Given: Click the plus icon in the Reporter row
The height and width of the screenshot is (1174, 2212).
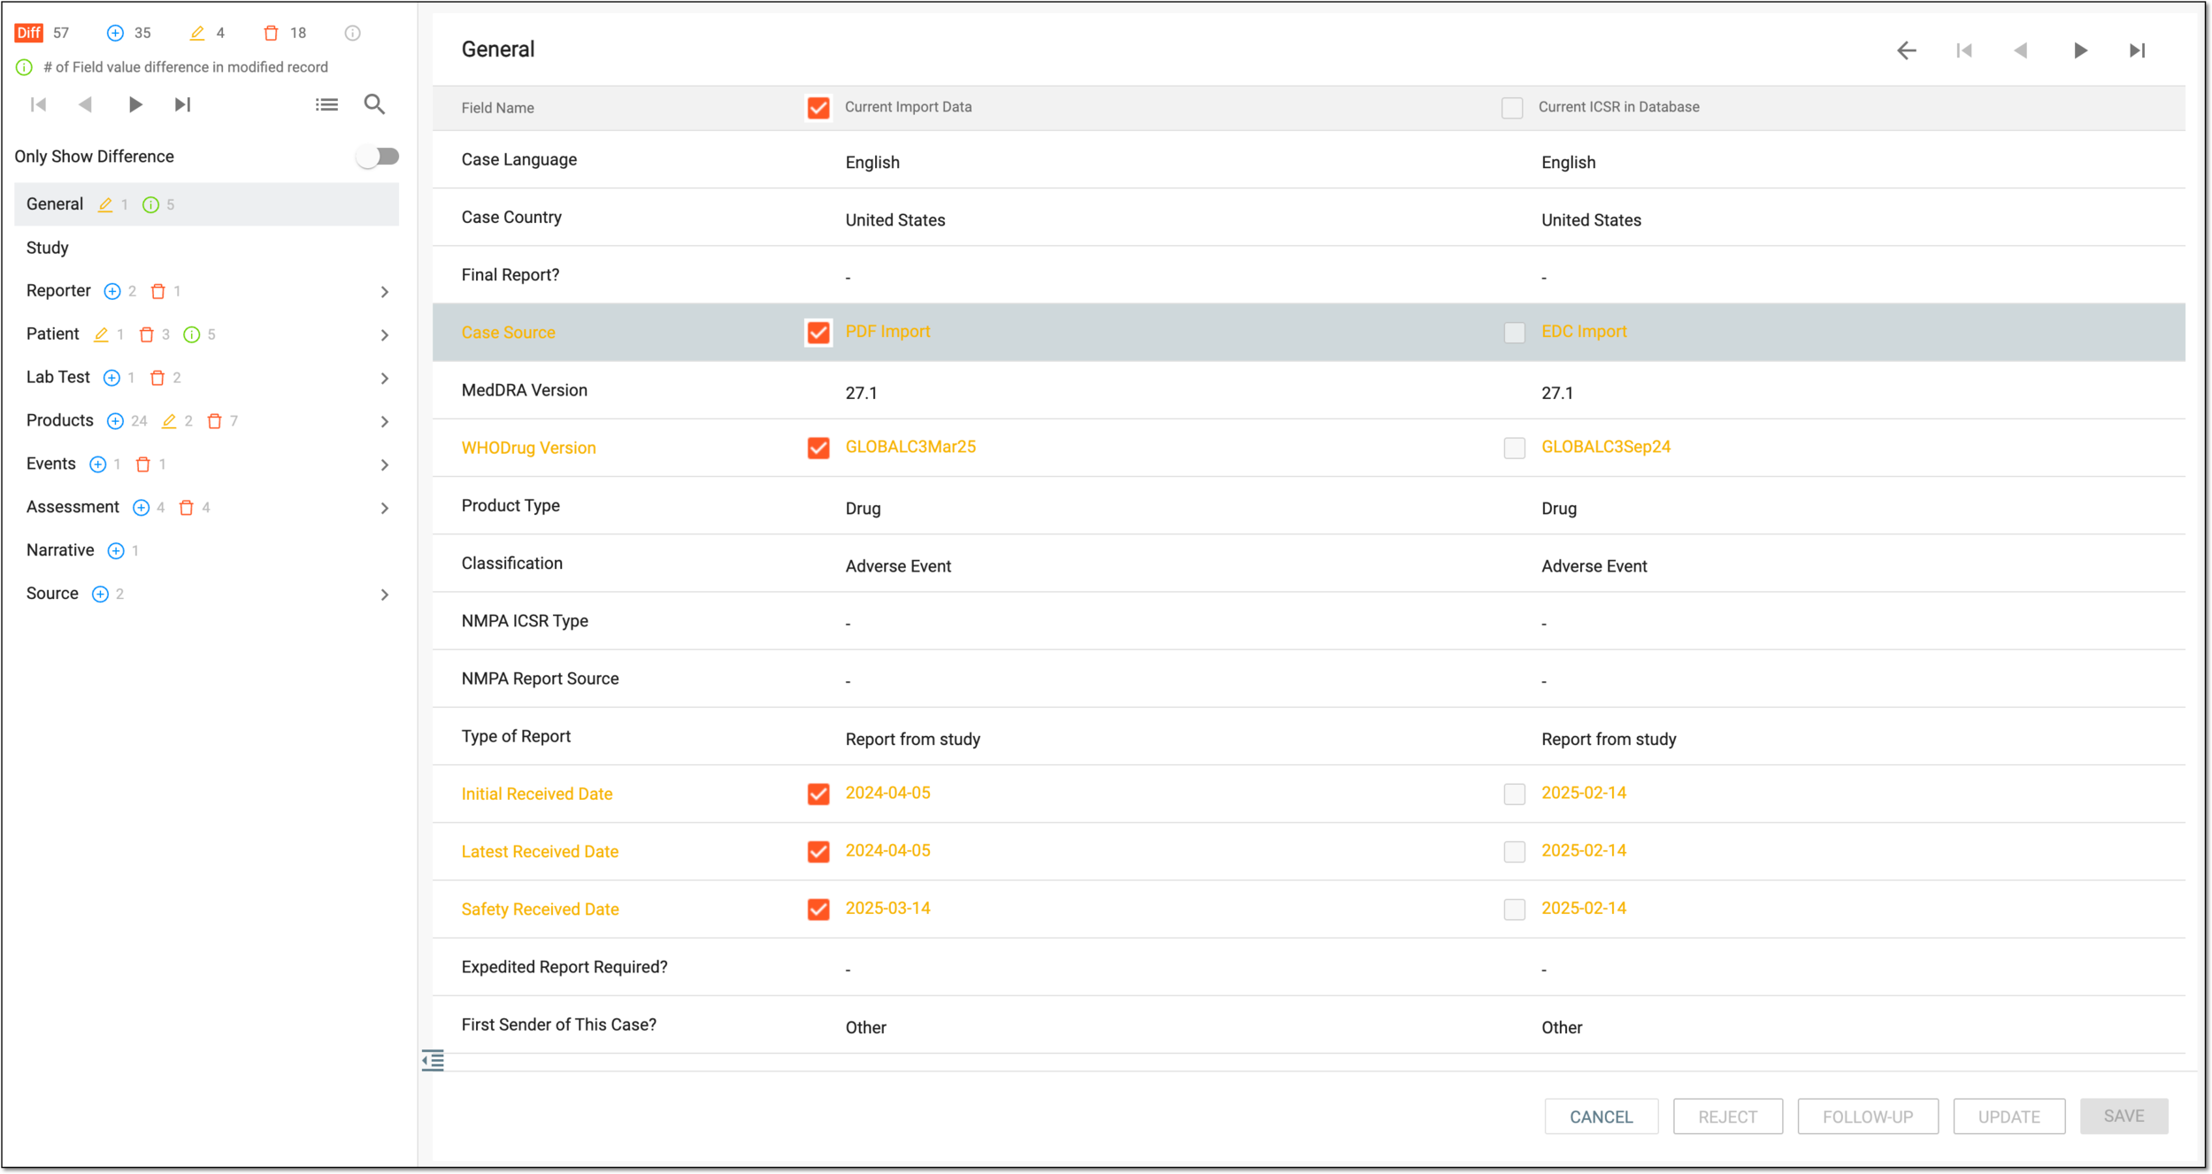Looking at the screenshot, I should (x=112, y=291).
